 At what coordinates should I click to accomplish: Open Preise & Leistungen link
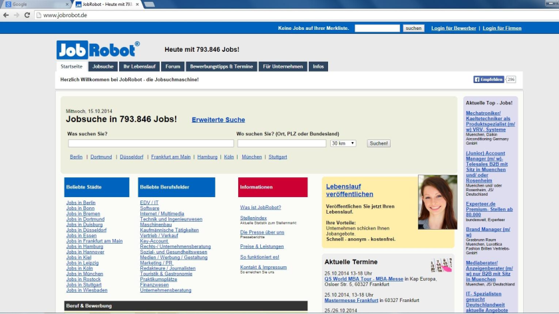(x=262, y=246)
